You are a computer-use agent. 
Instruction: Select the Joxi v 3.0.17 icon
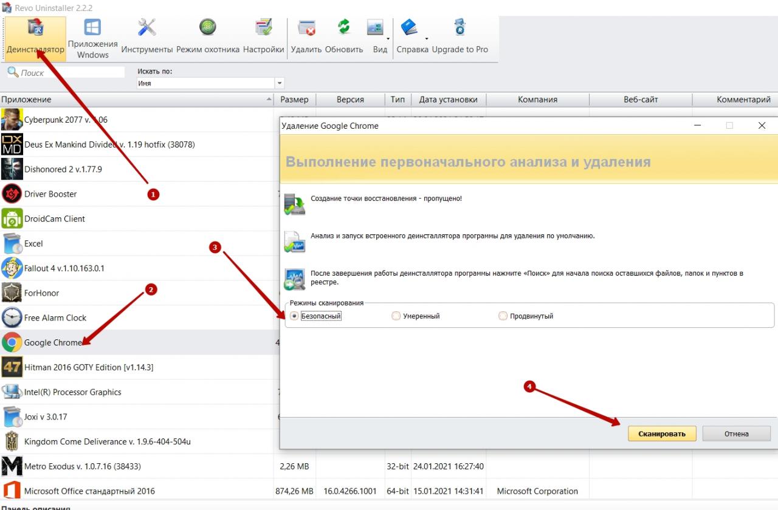click(12, 417)
